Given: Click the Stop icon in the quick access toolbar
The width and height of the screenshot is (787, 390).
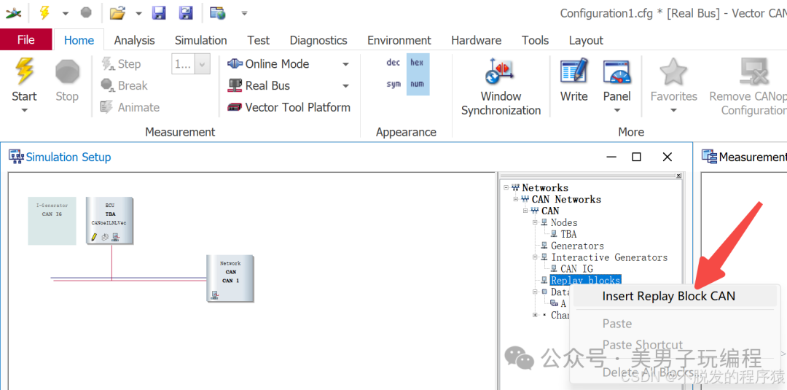Looking at the screenshot, I should tap(86, 13).
